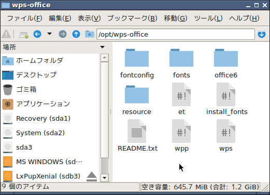Viewport: 270px width, 195px height.
Task: Click the Recovery (sda1) disk icon
Action: pyautogui.click(x=8, y=119)
